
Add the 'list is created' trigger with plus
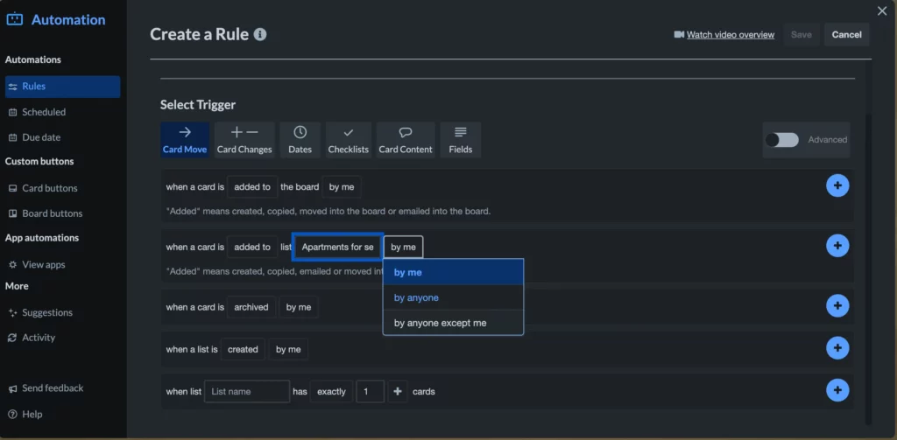837,348
